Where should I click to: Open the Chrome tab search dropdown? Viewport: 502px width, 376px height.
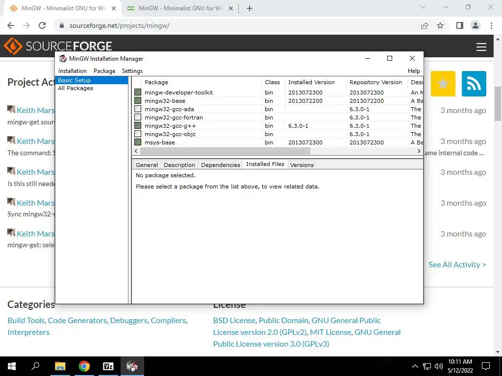(x=423, y=7)
